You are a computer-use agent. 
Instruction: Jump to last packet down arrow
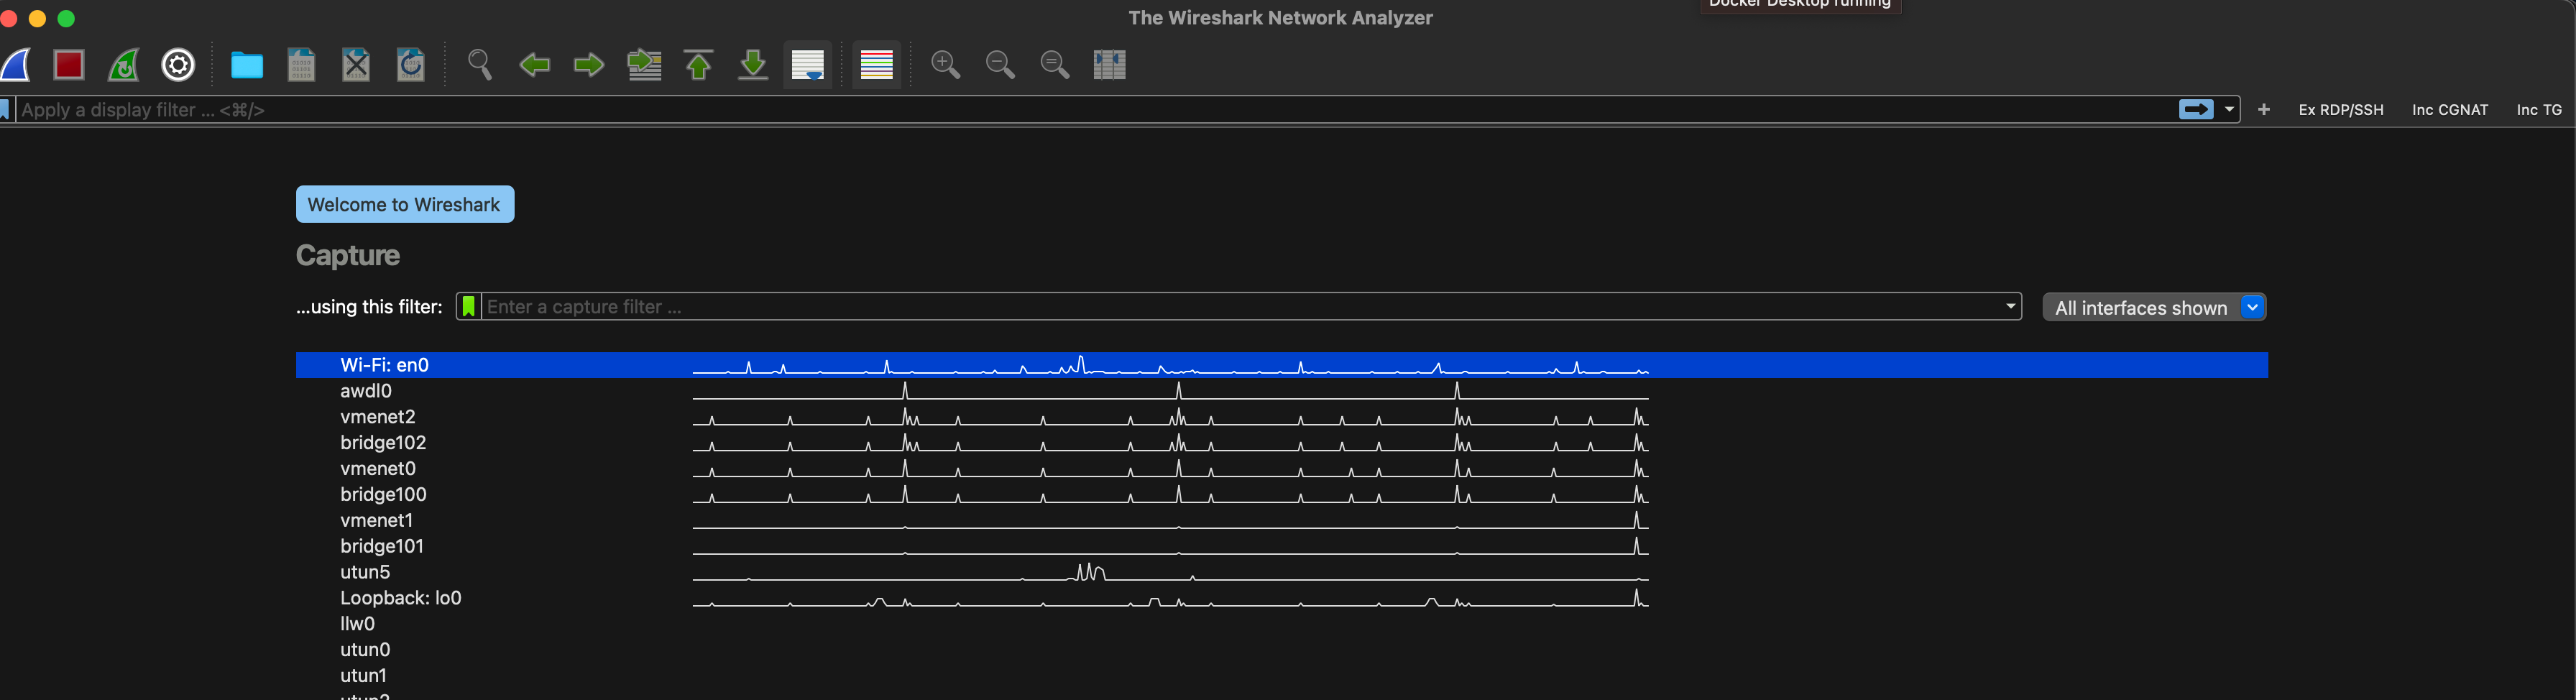[x=753, y=65]
